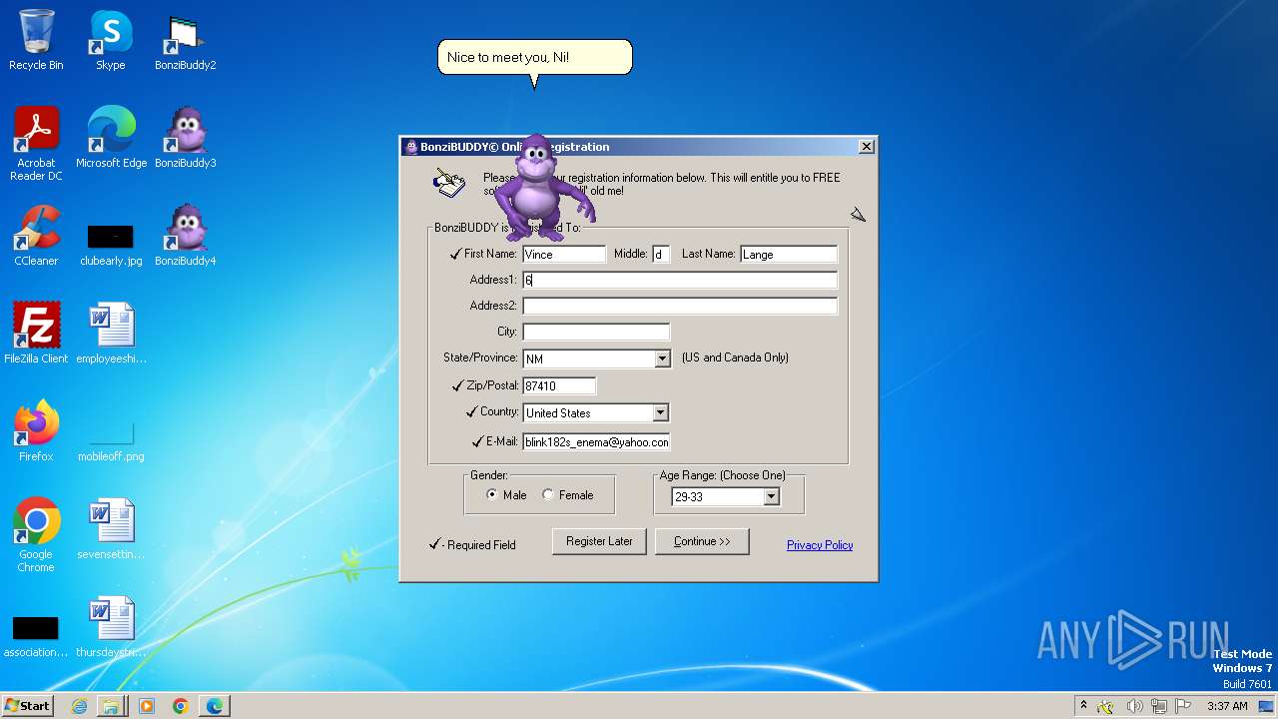Screen dimensions: 1278x719
Task: Click the Address1 input field
Action: [x=680, y=281]
